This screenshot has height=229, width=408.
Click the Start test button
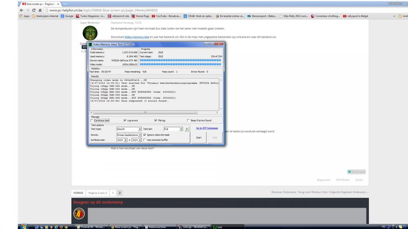tap(199, 137)
